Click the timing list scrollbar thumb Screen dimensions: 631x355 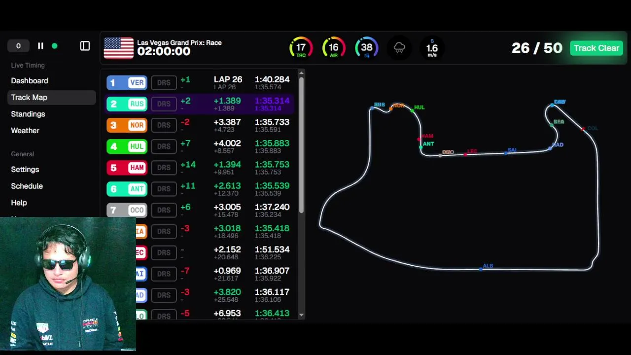301,145
